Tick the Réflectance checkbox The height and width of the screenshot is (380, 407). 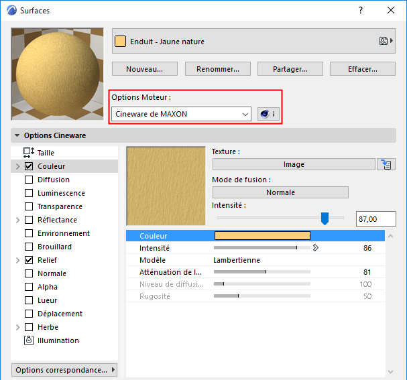pos(29,220)
